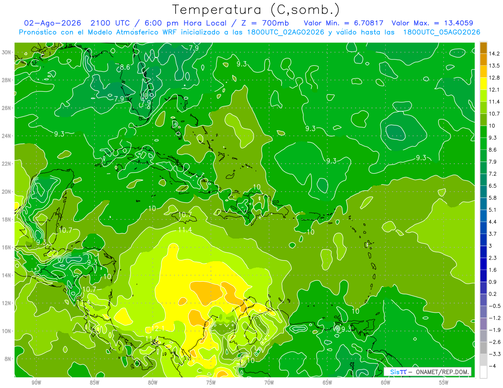This screenshot has width=503, height=388.
Task: Click the '26N' latitude label
Action: [6, 108]
